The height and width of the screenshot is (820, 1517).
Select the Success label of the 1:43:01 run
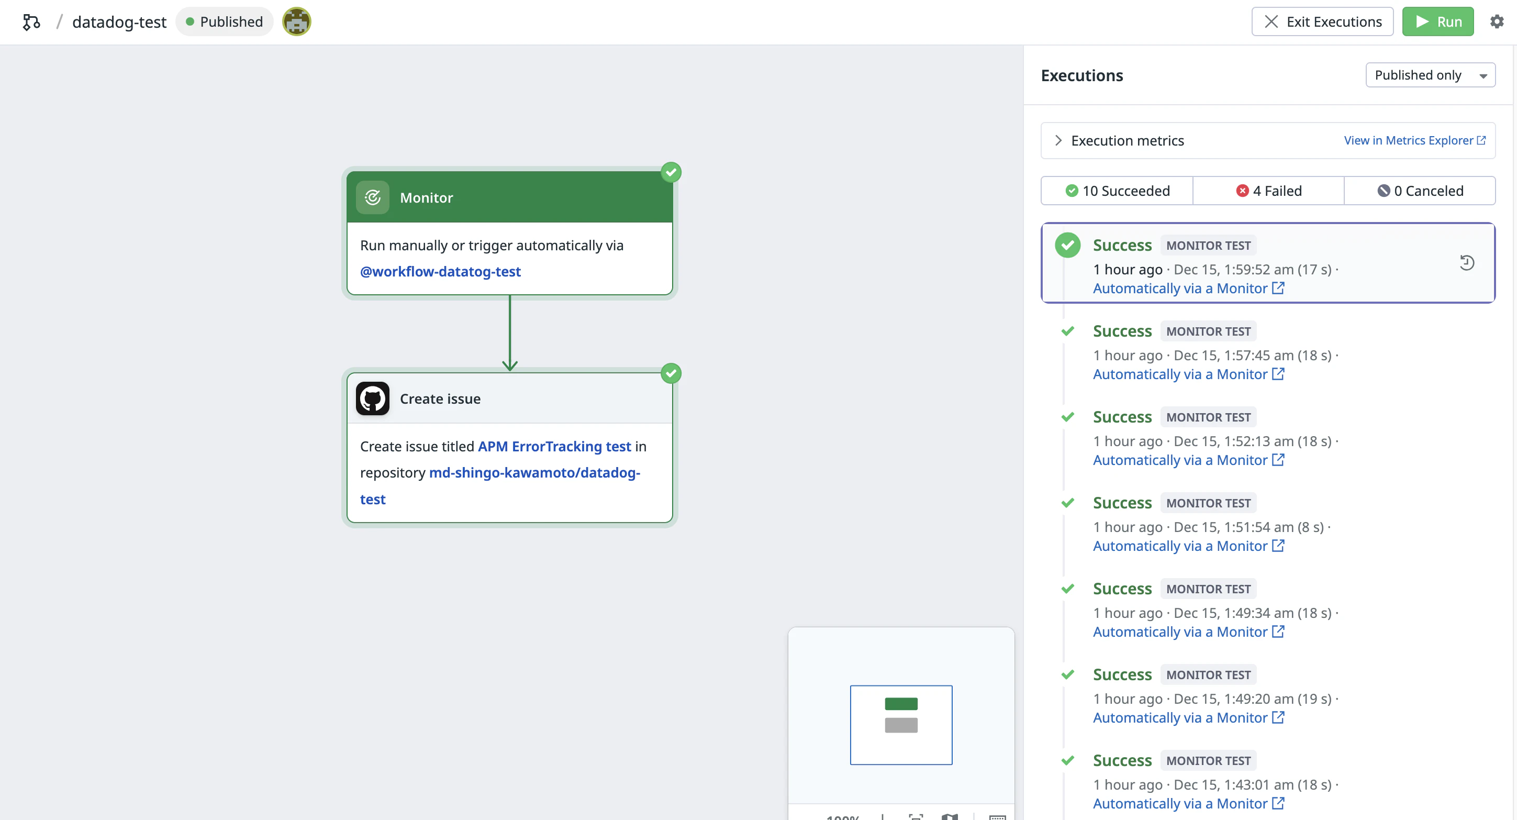pyautogui.click(x=1122, y=760)
